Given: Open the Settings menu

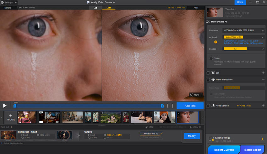Looking at the screenshot, I should [9, 3].
